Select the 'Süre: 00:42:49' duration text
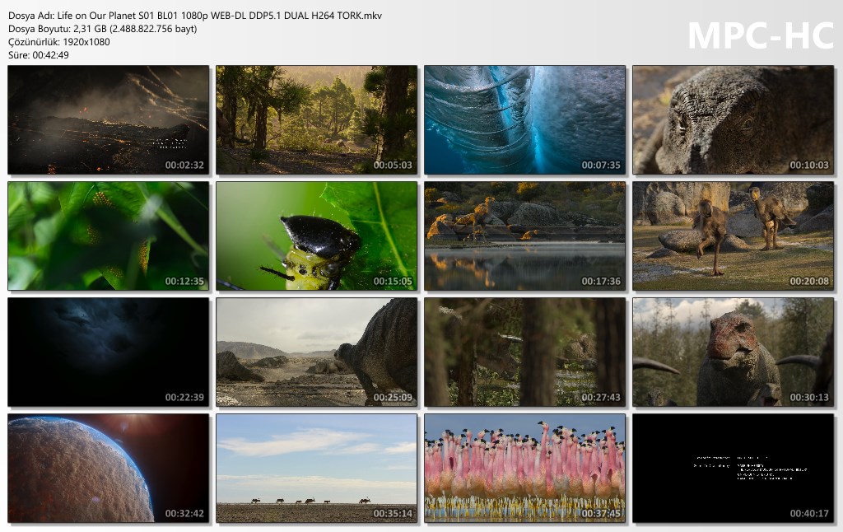This screenshot has height=532, width=843. (x=39, y=55)
